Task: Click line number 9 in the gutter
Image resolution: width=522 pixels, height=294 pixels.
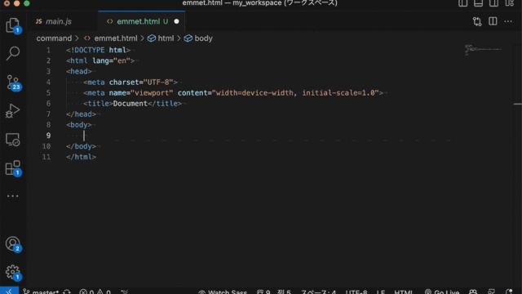Action: 49,136
